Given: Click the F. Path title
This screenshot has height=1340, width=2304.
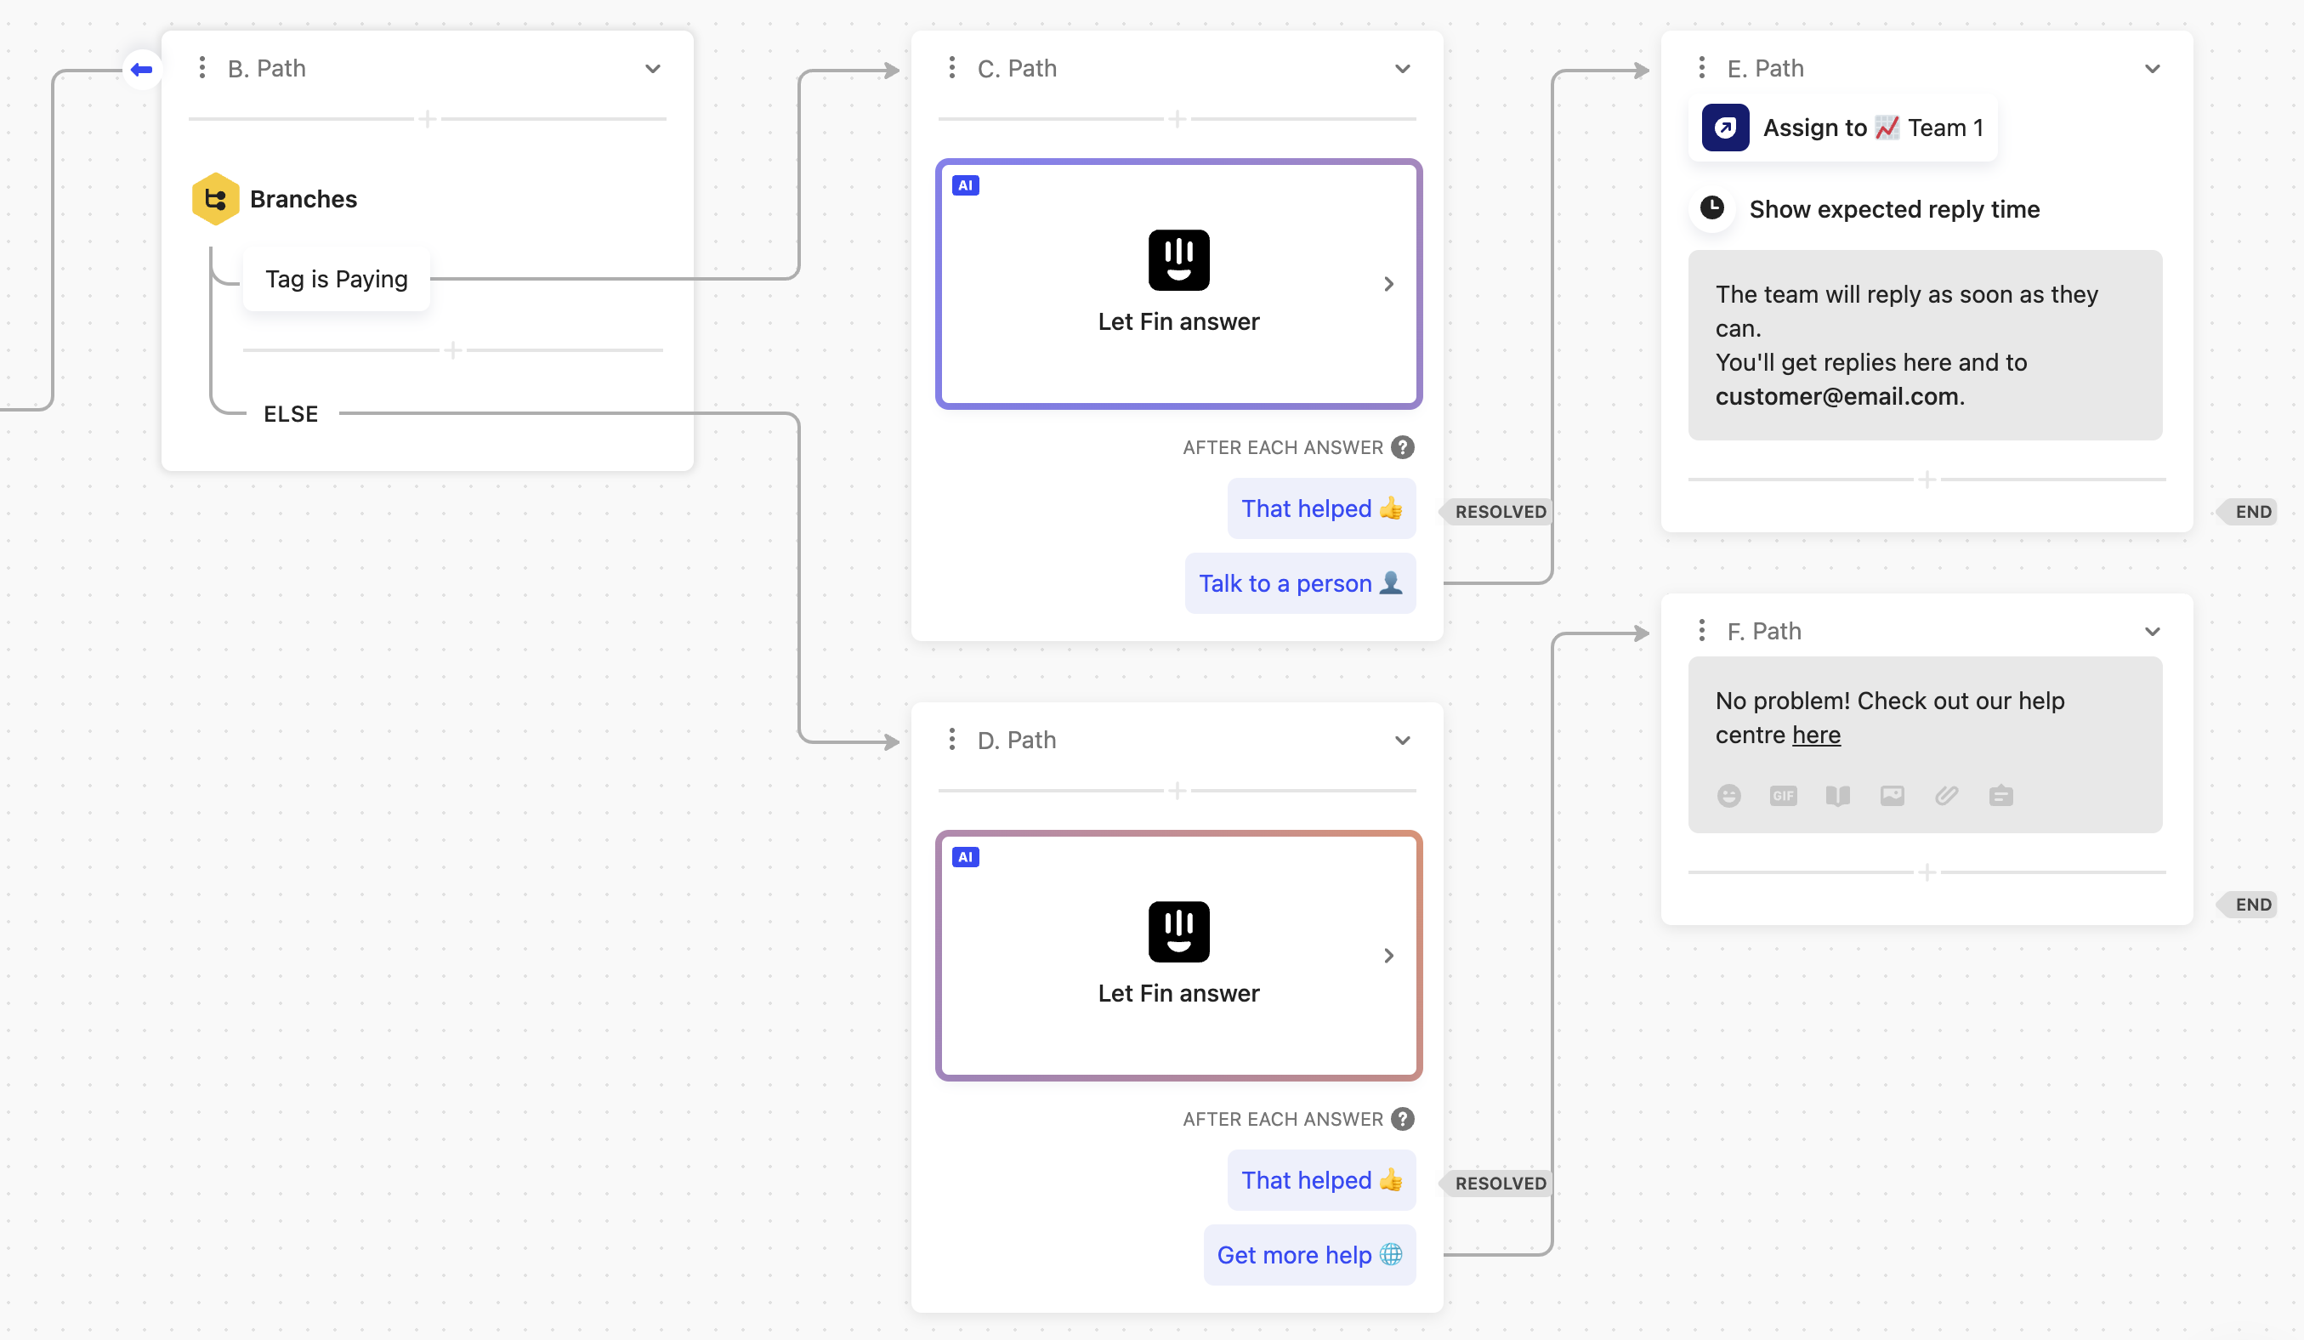Looking at the screenshot, I should tap(1765, 632).
